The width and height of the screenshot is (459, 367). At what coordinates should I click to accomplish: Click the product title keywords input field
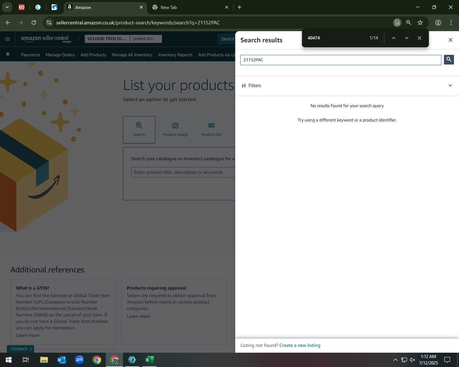183,172
